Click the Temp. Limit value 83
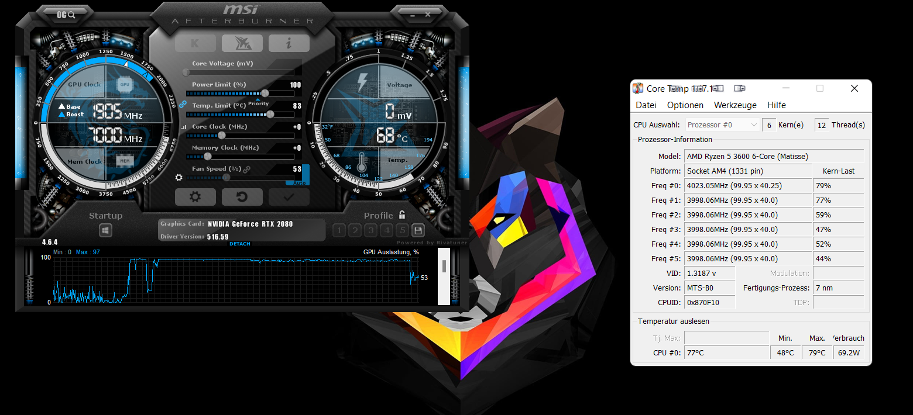This screenshot has height=415, width=913. point(297,106)
